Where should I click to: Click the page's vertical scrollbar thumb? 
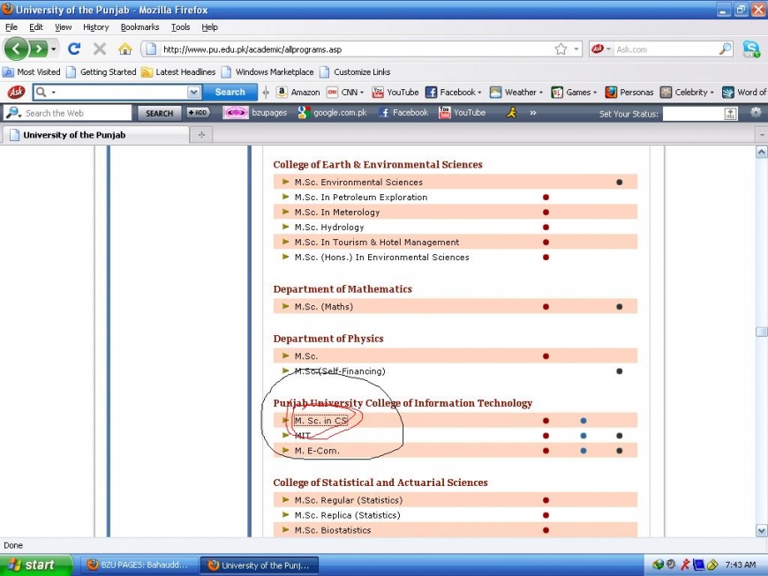[761, 332]
